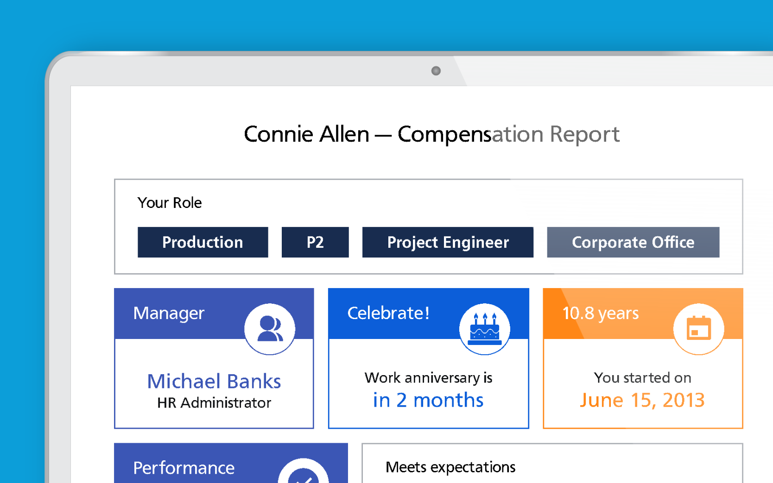This screenshot has width=773, height=483.
Task: Click the report title Connie Allen
Action: pyautogui.click(x=432, y=134)
